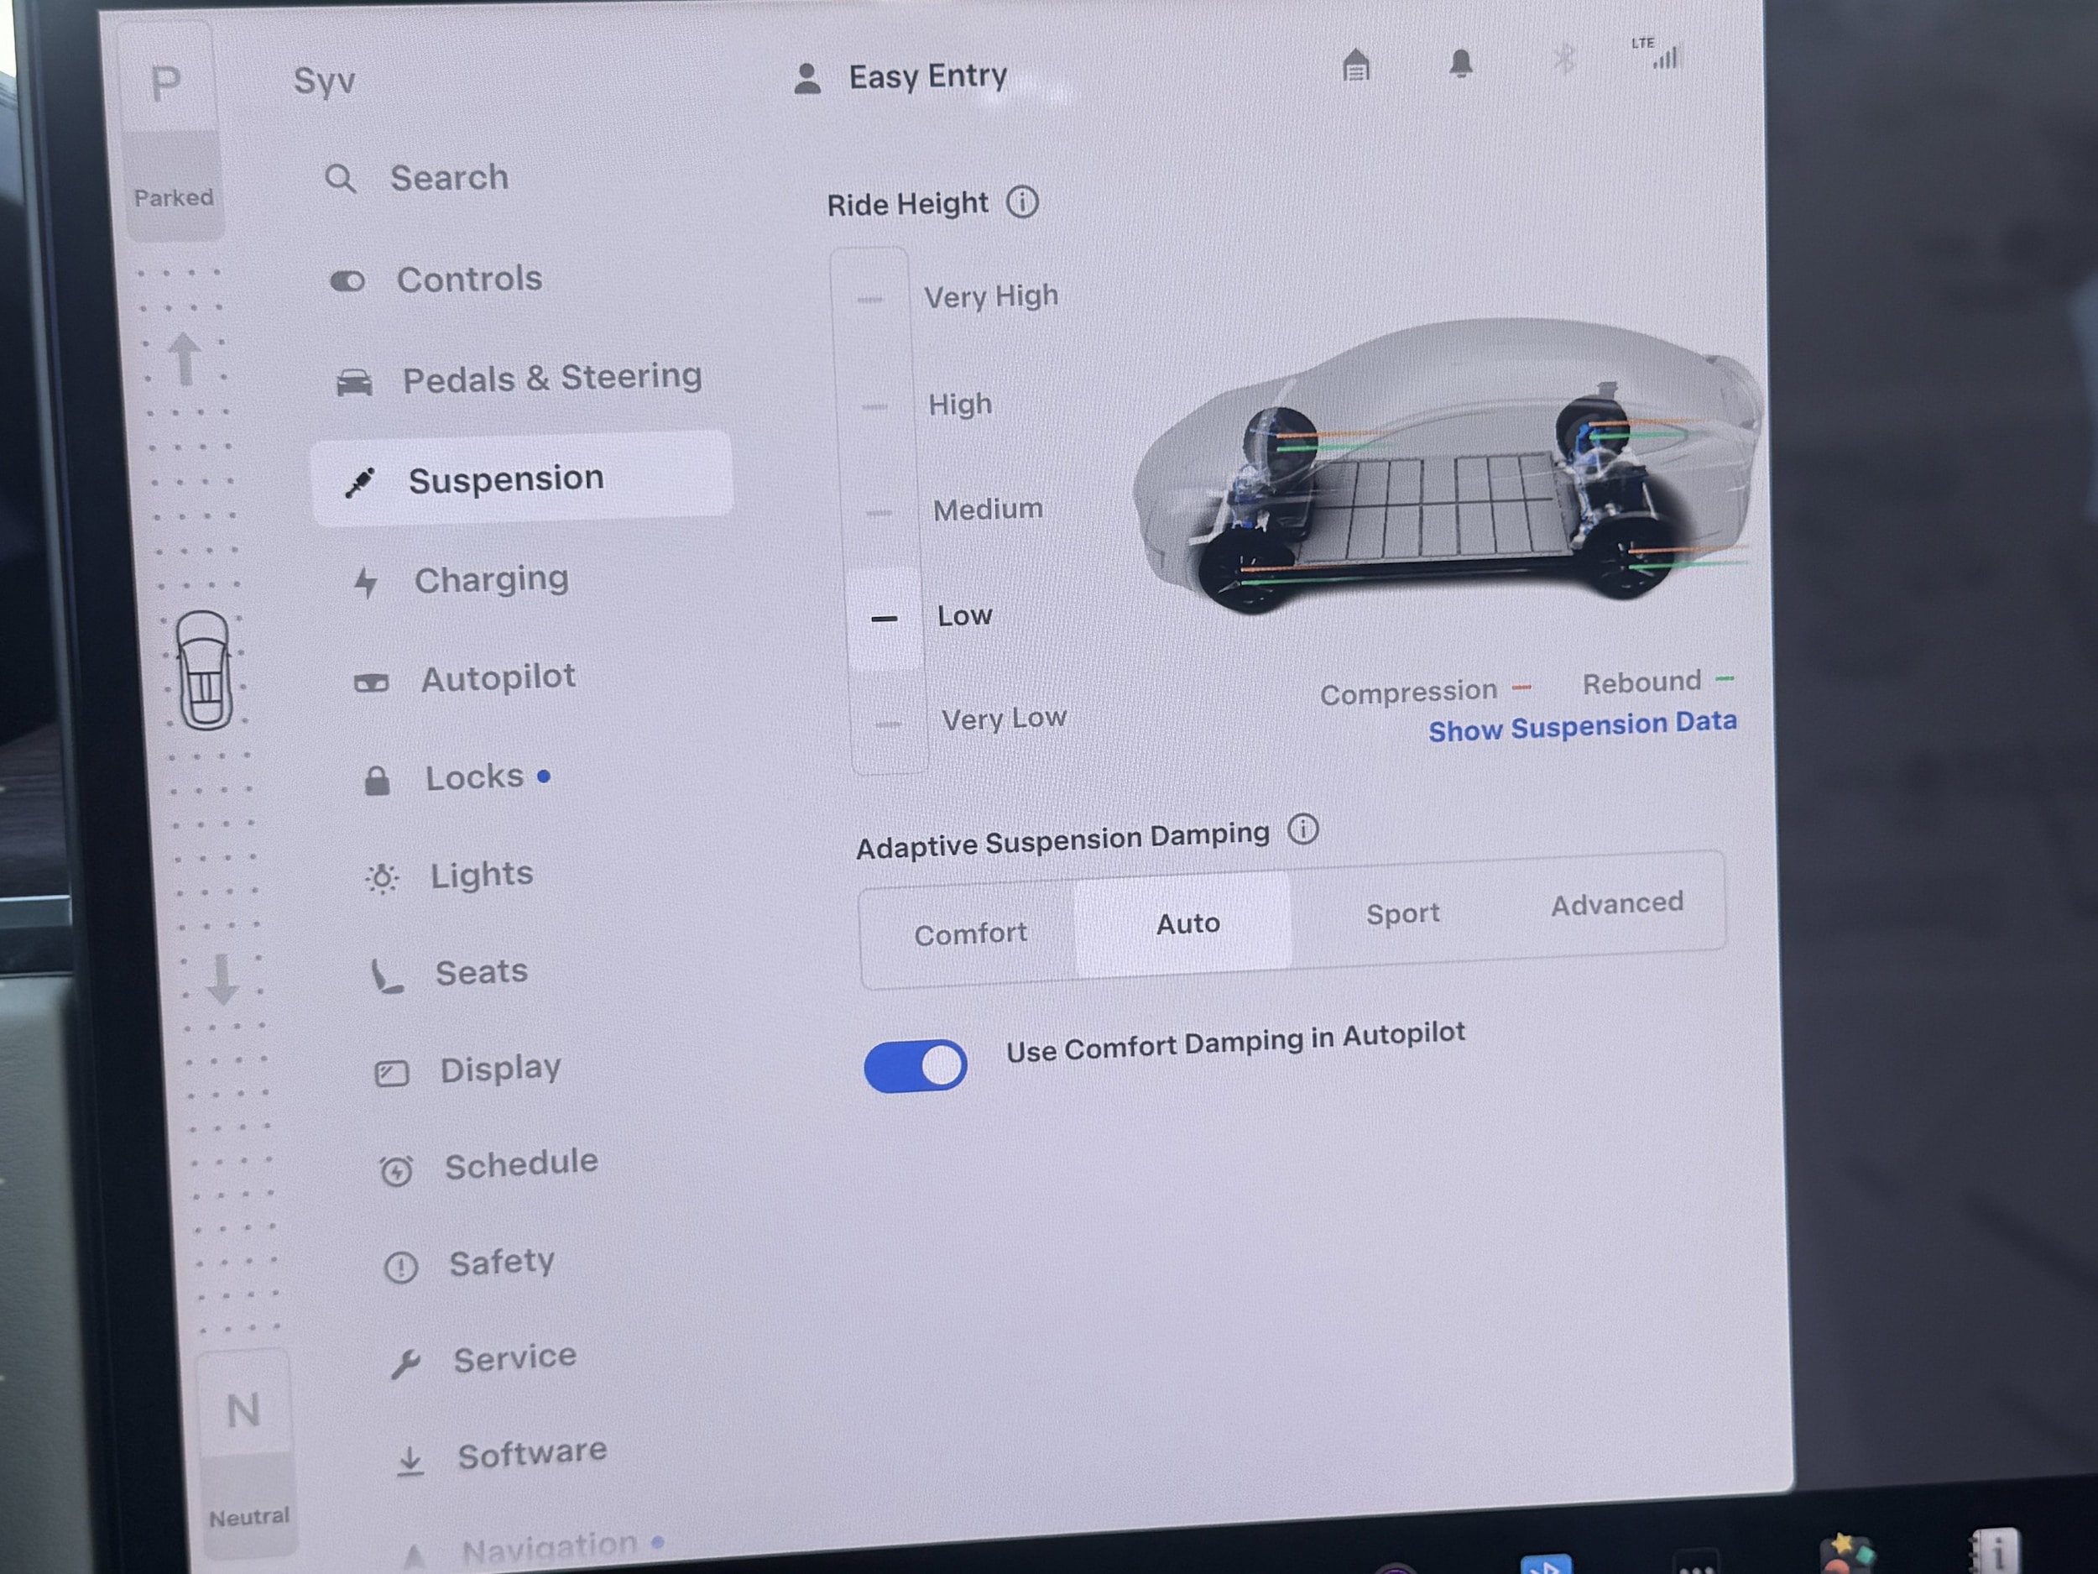Open notifications bell icon
The image size is (2098, 1574).
(x=1461, y=64)
